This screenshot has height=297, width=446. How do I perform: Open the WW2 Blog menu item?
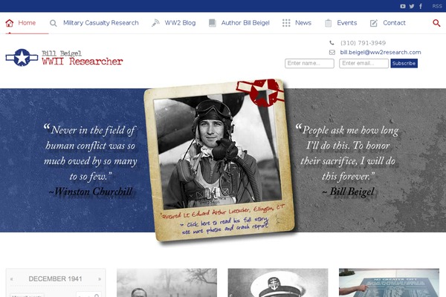(180, 23)
